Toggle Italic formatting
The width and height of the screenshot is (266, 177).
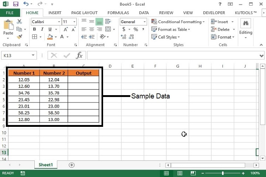pos(42,29)
